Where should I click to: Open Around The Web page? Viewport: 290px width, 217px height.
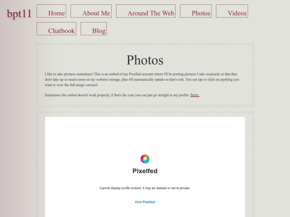point(146,11)
